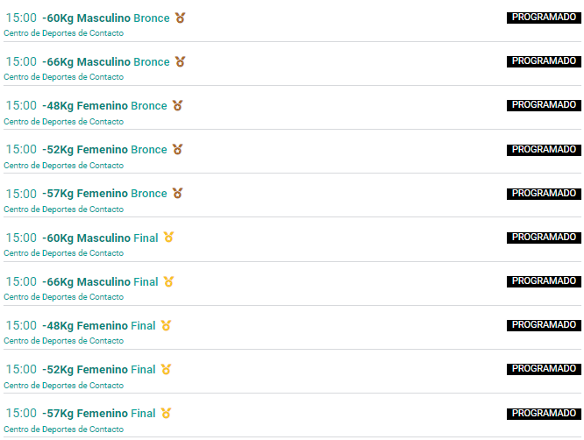This screenshot has width=584, height=440.
Task: Click gold medal icon for -57Kg Femenino Final
Action: coord(166,414)
